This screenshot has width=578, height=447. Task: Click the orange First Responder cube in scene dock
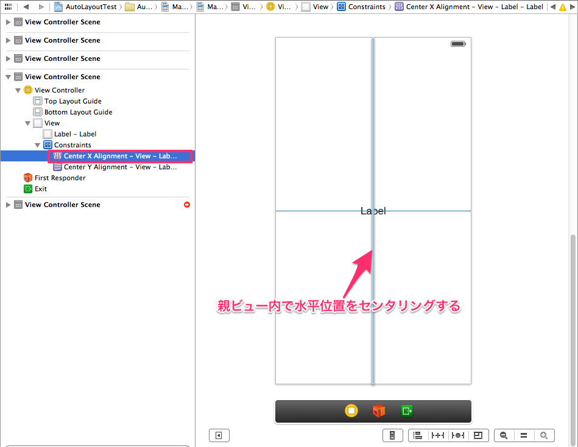379,411
